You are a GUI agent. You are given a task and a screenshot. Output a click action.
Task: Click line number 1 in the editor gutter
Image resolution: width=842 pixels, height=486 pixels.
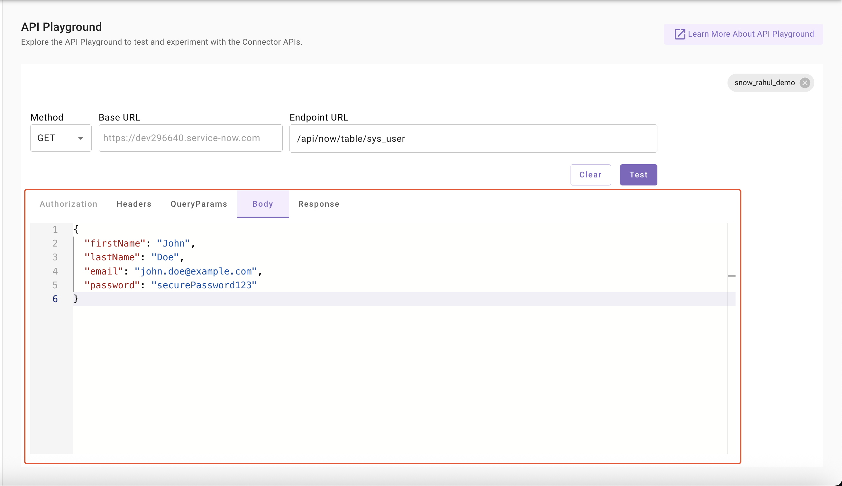pyautogui.click(x=55, y=230)
